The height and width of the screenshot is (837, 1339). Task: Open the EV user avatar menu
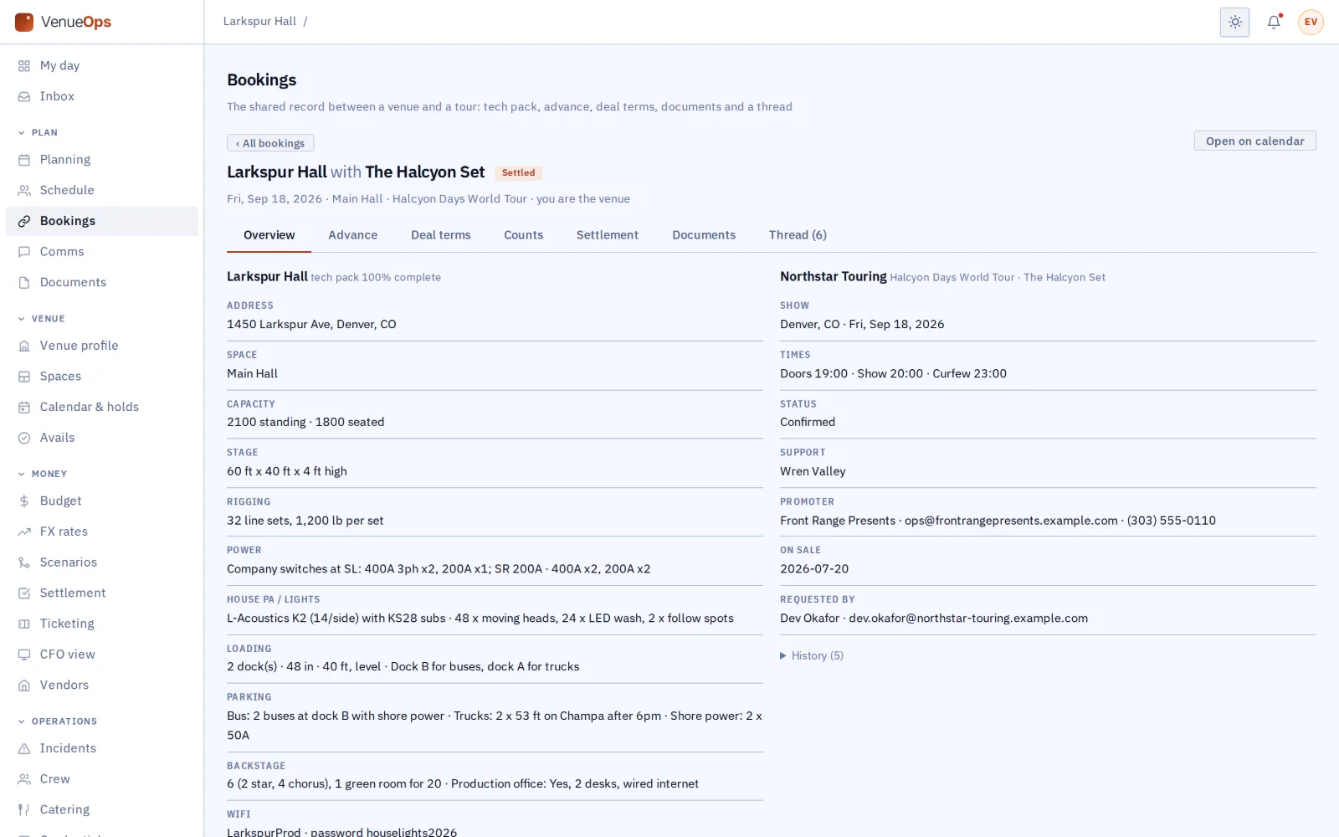point(1311,23)
